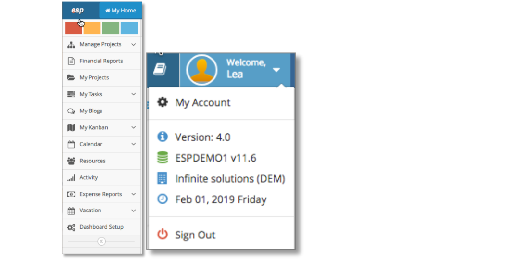
Task: Click the Version info icon
Action: click(x=163, y=137)
